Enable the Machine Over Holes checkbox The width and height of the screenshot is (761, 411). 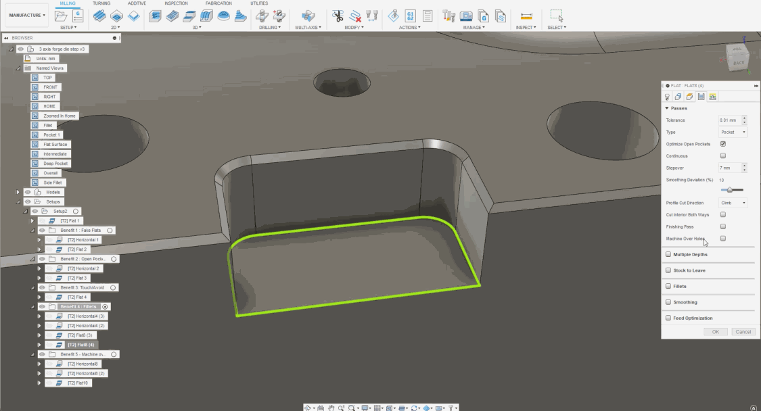723,239
